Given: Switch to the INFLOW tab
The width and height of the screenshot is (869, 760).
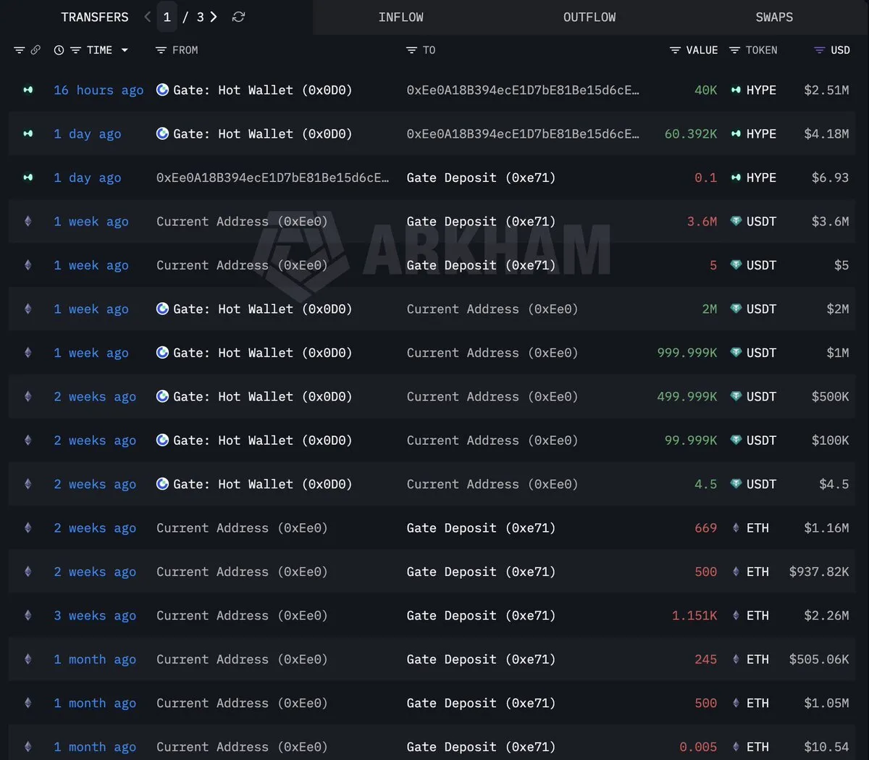Looking at the screenshot, I should (401, 17).
